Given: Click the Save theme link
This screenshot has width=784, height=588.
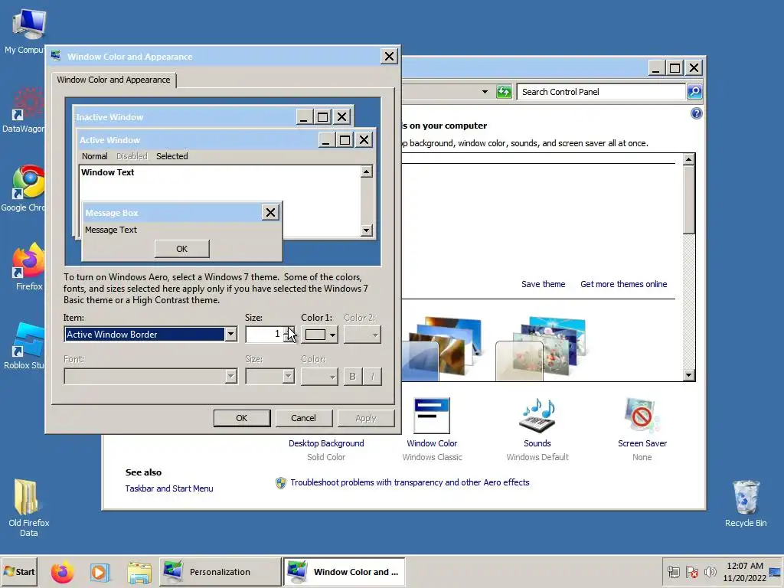Looking at the screenshot, I should [543, 284].
